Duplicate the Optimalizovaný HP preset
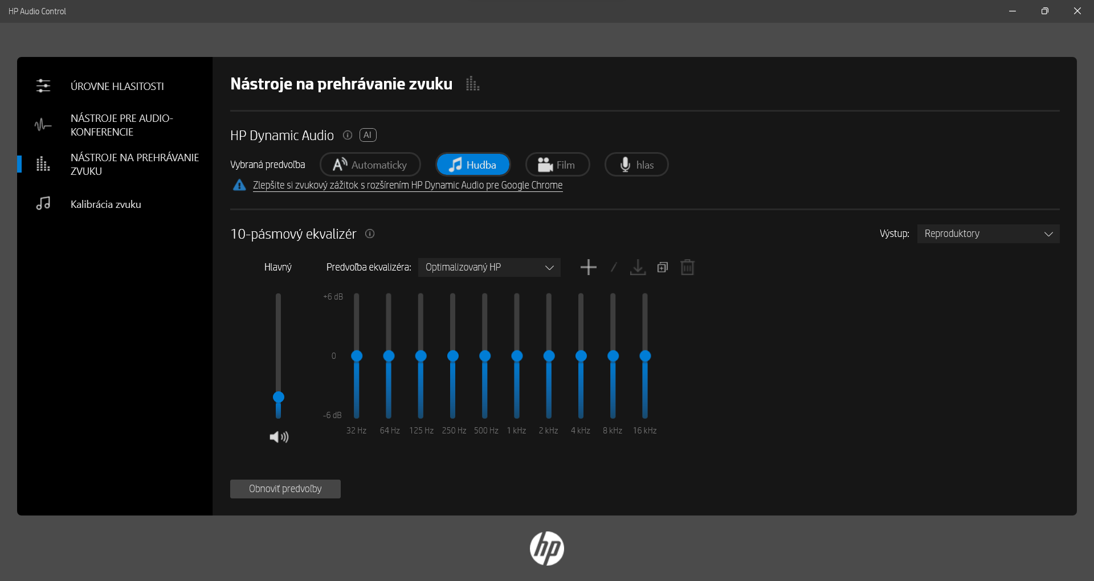The height and width of the screenshot is (581, 1094). tap(662, 267)
